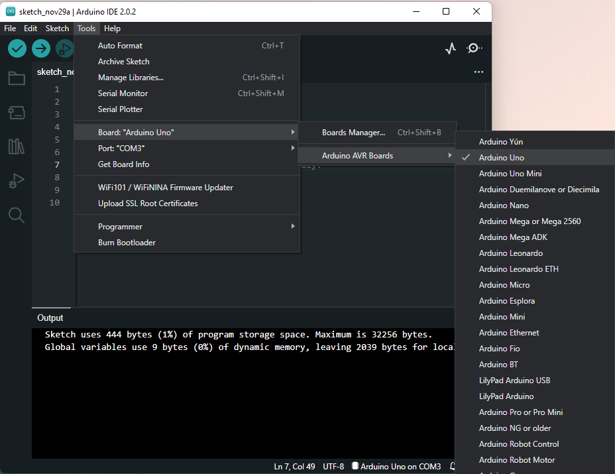This screenshot has width=615, height=474.
Task: Open the Serial Monitor toolbar icon
Action: [475, 48]
